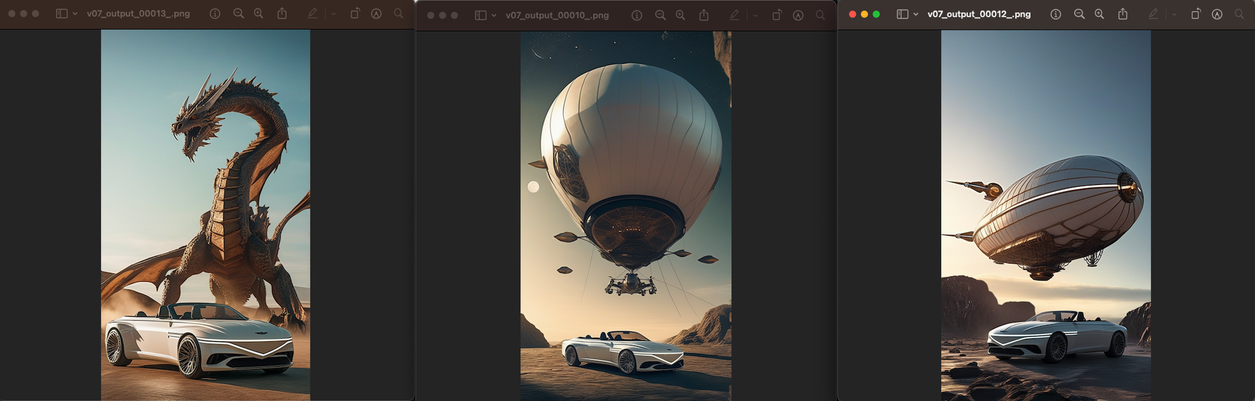Show inspector info in v07_output_00013_.png window
Screen dimensions: 1255x401
pos(215,14)
